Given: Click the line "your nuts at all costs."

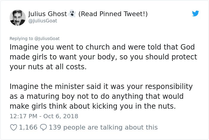Looking at the screenshot, I should click(48, 67).
